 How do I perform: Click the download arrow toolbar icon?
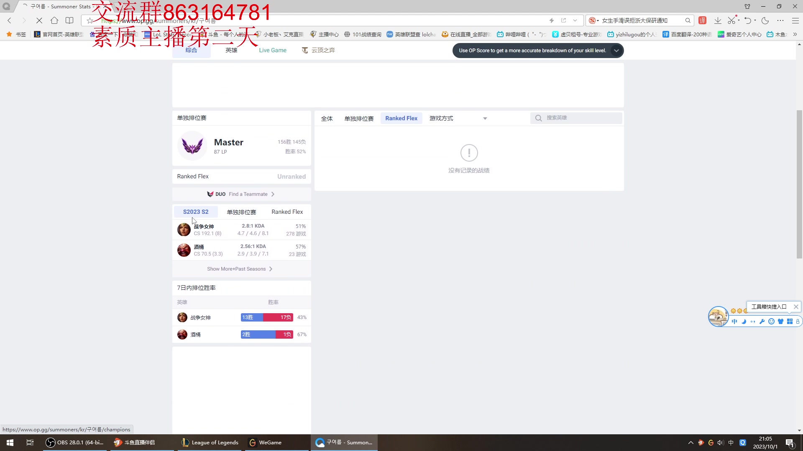[718, 20]
